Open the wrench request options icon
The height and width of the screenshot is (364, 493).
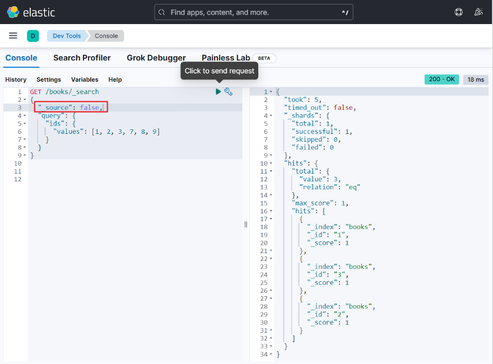(x=228, y=91)
